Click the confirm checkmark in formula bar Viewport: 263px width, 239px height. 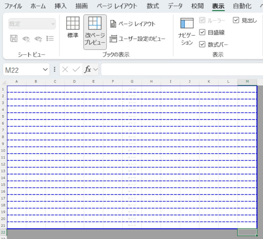pyautogui.click(x=76, y=69)
